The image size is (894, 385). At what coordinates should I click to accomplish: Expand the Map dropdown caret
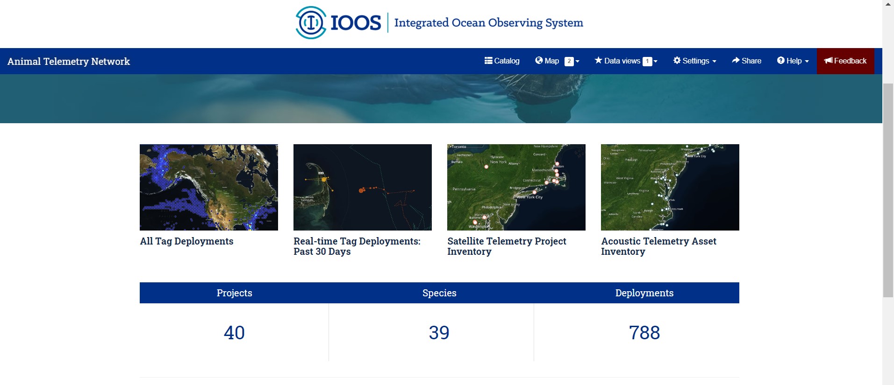pyautogui.click(x=578, y=62)
